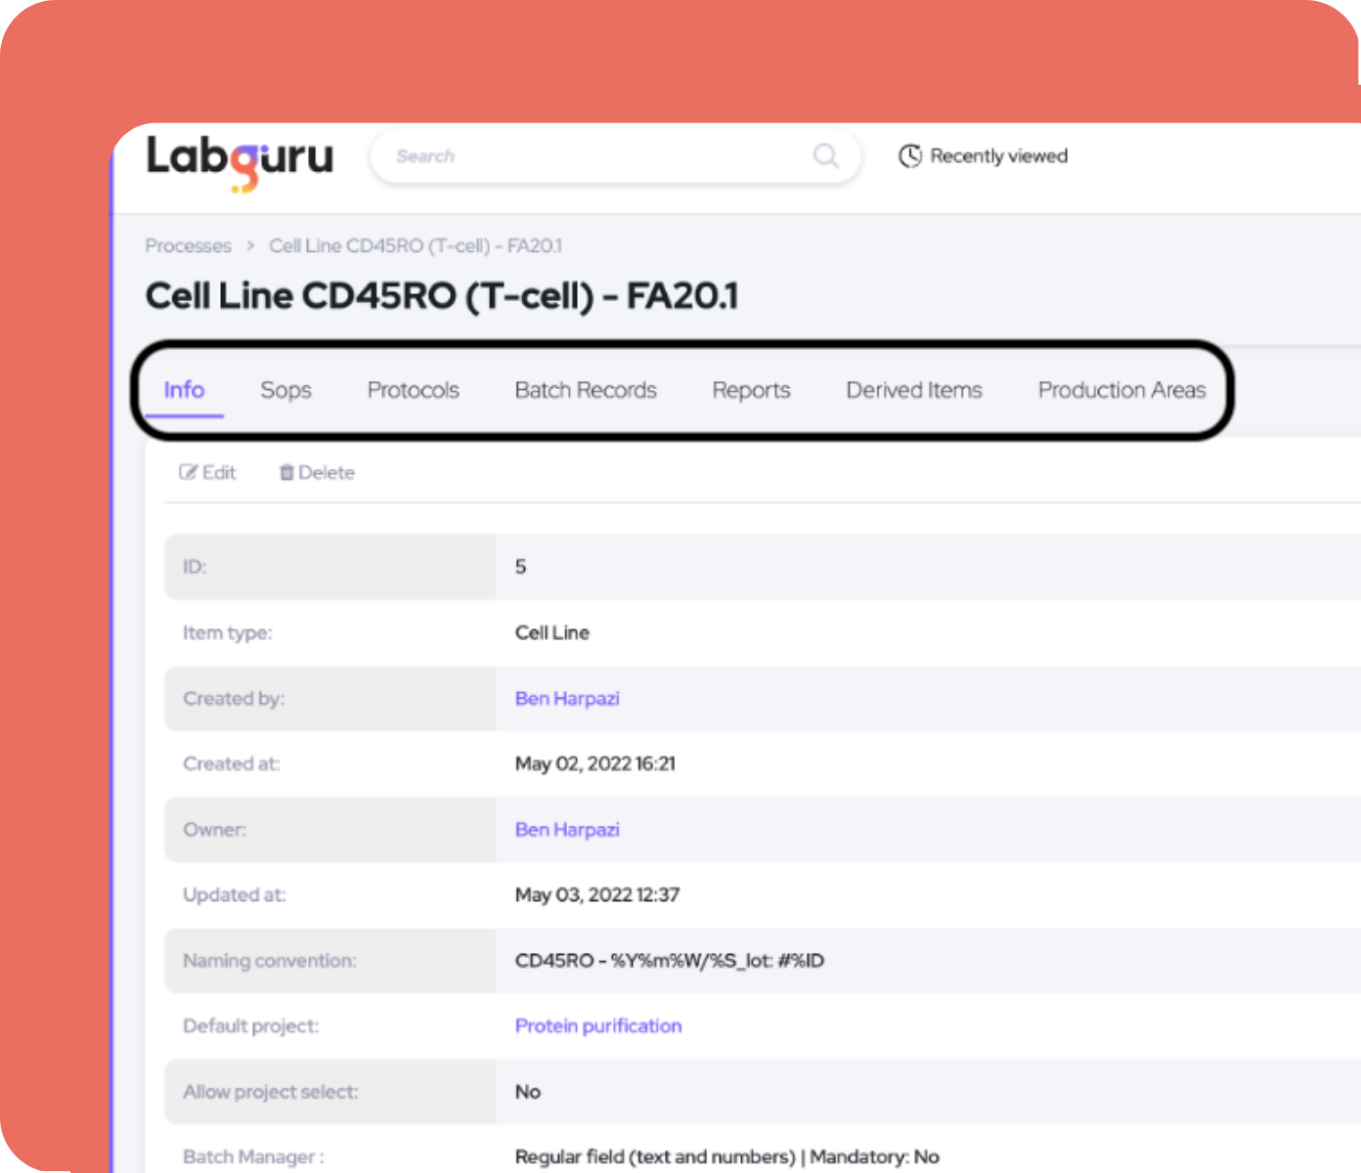Switch to Batch Records tab

pos(586,390)
